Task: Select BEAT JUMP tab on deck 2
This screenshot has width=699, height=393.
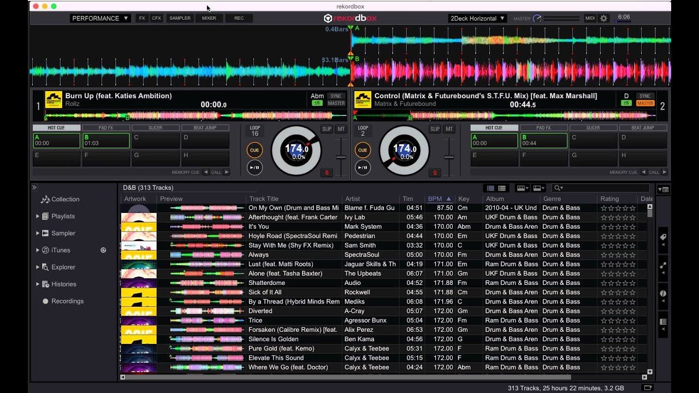Action: coord(643,128)
